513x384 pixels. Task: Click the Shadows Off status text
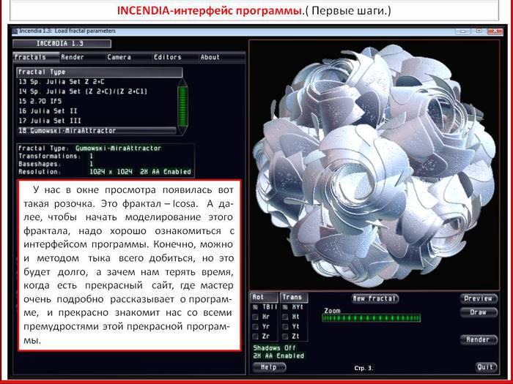(274, 348)
